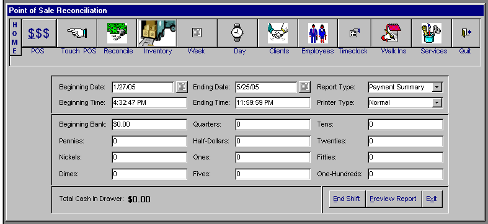Open Walk Ins notepad icon
This screenshot has width=488, height=224.
[x=391, y=33]
